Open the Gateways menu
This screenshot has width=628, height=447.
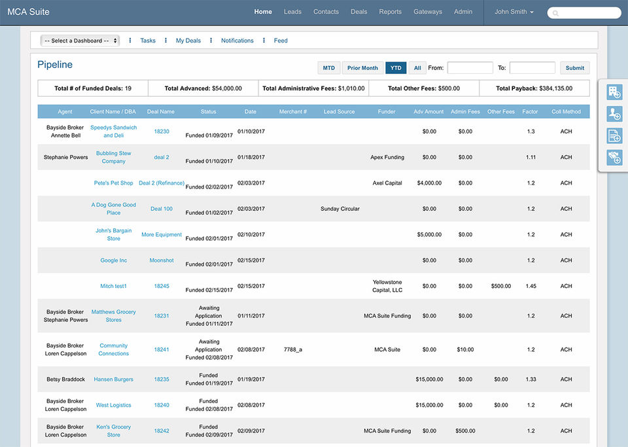[428, 12]
